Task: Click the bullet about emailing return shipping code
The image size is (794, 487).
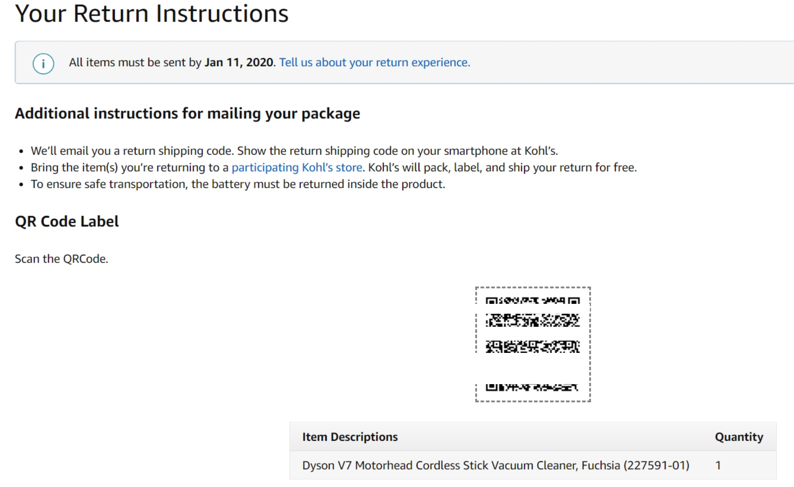Action: click(294, 151)
